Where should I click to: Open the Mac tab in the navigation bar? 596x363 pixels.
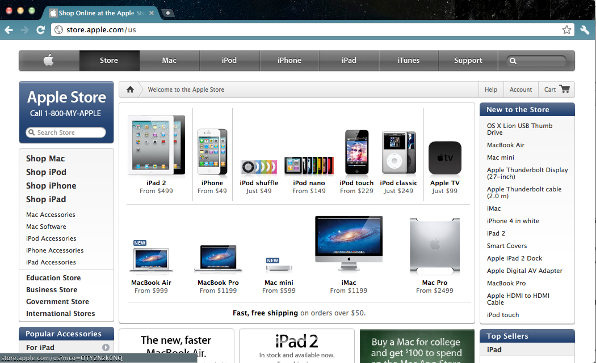click(169, 60)
